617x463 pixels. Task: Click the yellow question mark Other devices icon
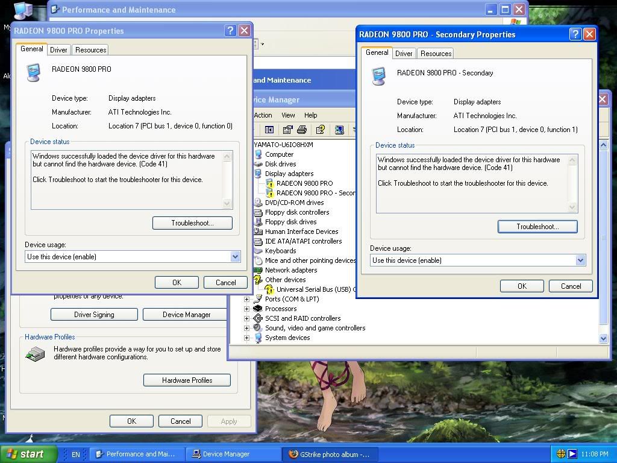point(258,280)
